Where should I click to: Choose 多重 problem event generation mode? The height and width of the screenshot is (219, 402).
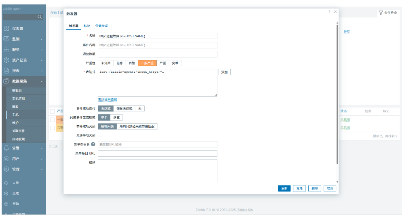[116, 118]
